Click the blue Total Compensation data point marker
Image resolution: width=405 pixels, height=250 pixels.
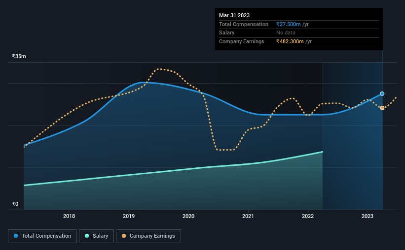(382, 94)
